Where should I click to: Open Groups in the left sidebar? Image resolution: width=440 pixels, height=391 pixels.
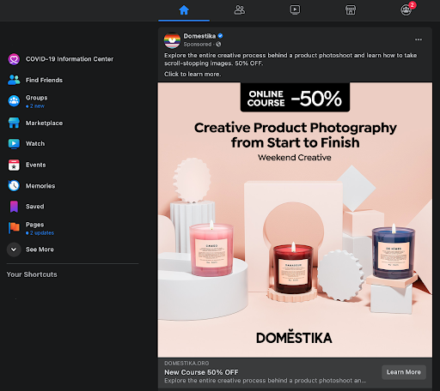point(37,98)
